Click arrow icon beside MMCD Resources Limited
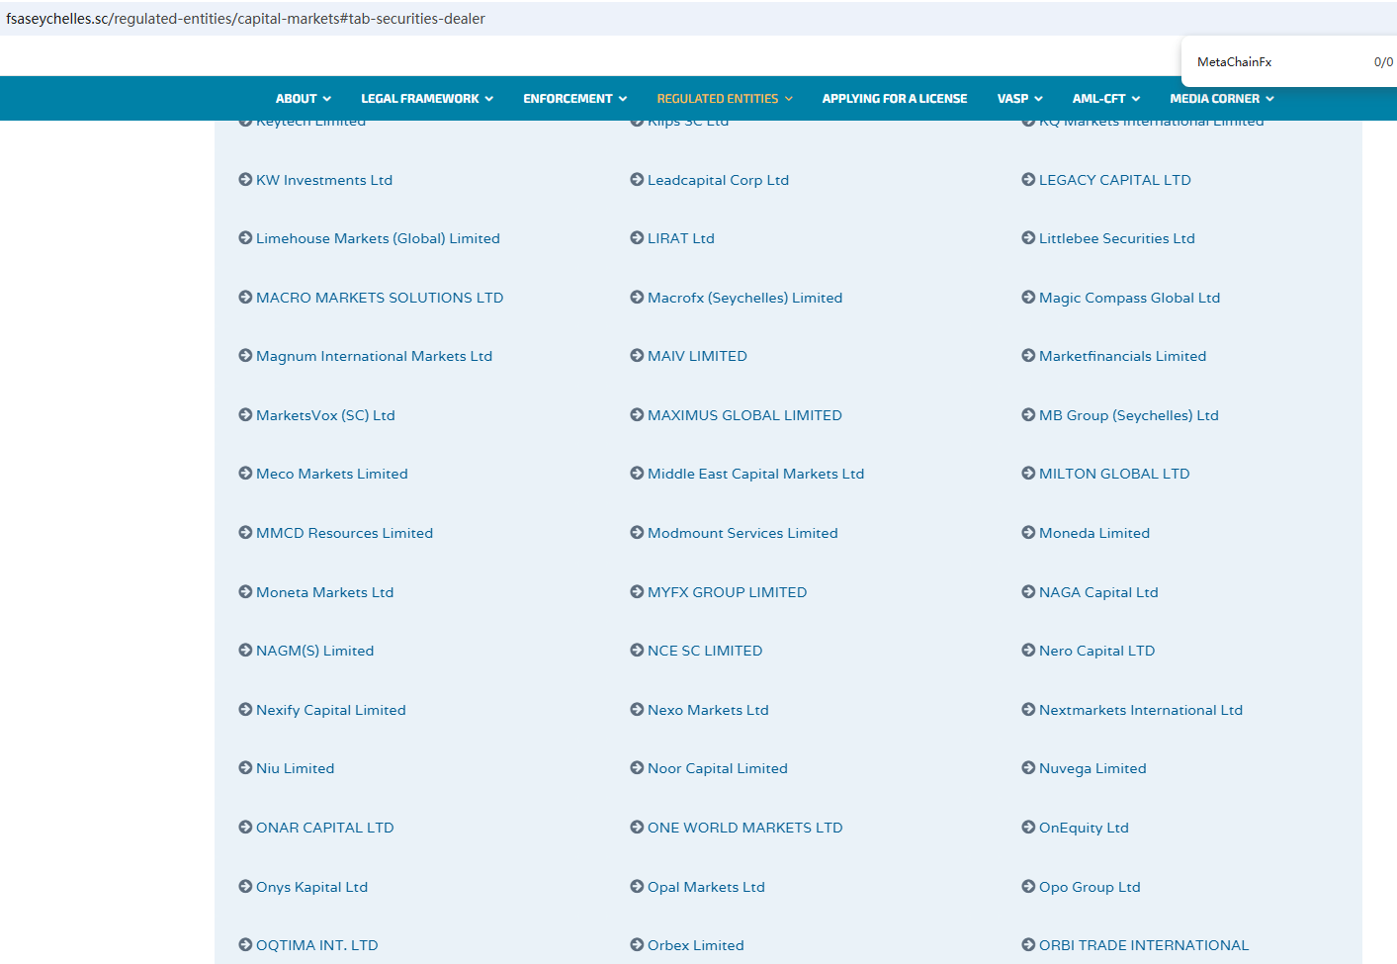Screen dimensions: 1397x964 tap(245, 533)
